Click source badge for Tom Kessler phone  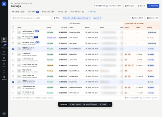tap(86, 38)
